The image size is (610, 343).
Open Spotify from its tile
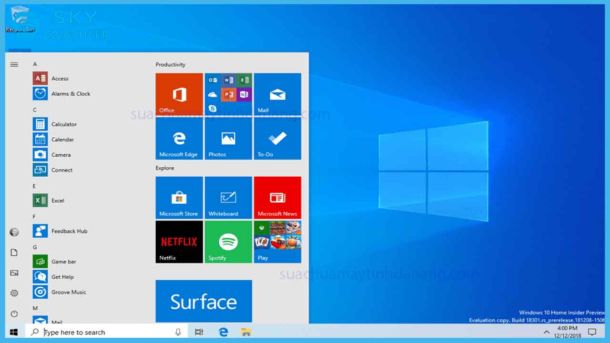(228, 242)
